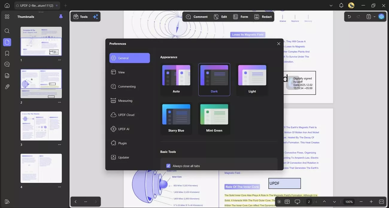Open UPDF Cloud preferences

tap(130, 115)
